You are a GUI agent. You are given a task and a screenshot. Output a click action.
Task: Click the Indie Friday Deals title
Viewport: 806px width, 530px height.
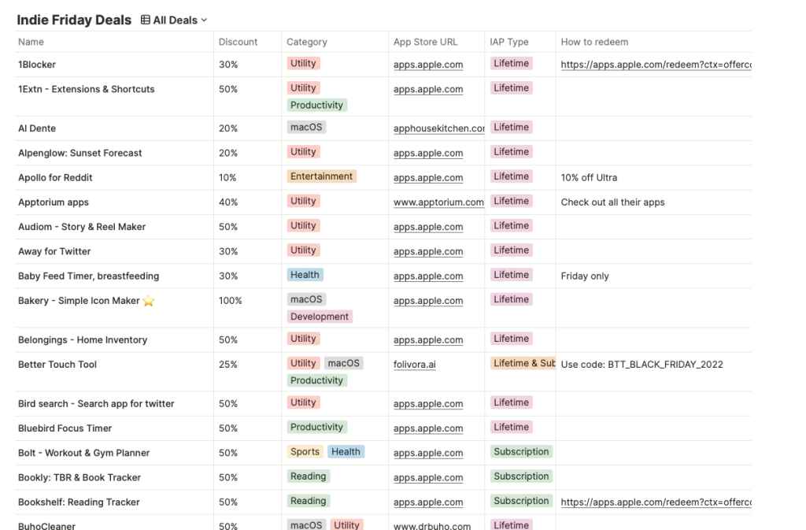point(74,20)
